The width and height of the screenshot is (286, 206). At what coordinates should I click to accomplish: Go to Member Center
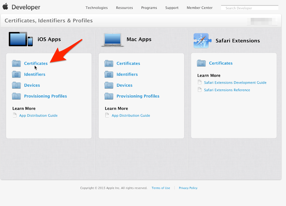point(199,8)
